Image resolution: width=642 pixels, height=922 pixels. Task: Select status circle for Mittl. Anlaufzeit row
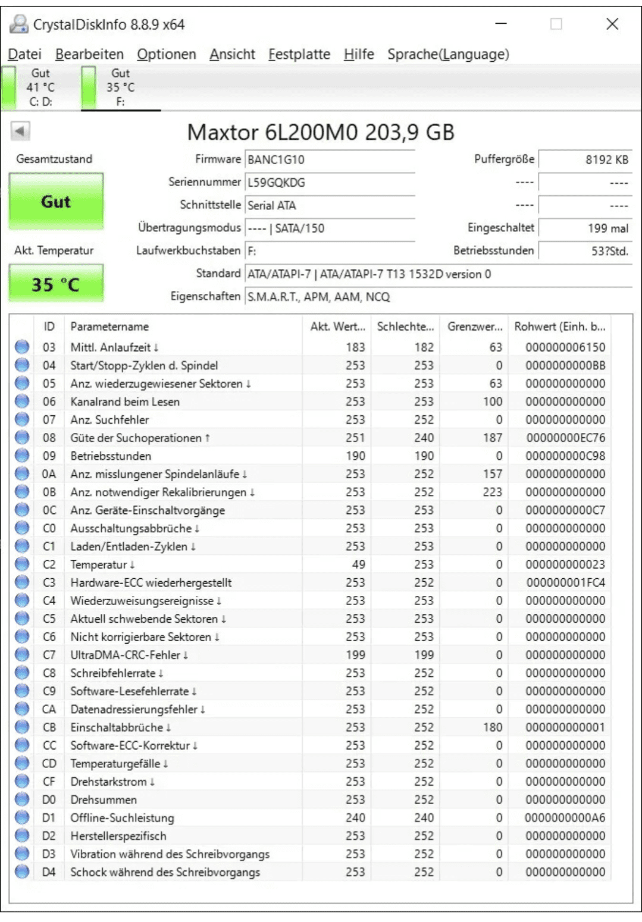click(x=22, y=347)
